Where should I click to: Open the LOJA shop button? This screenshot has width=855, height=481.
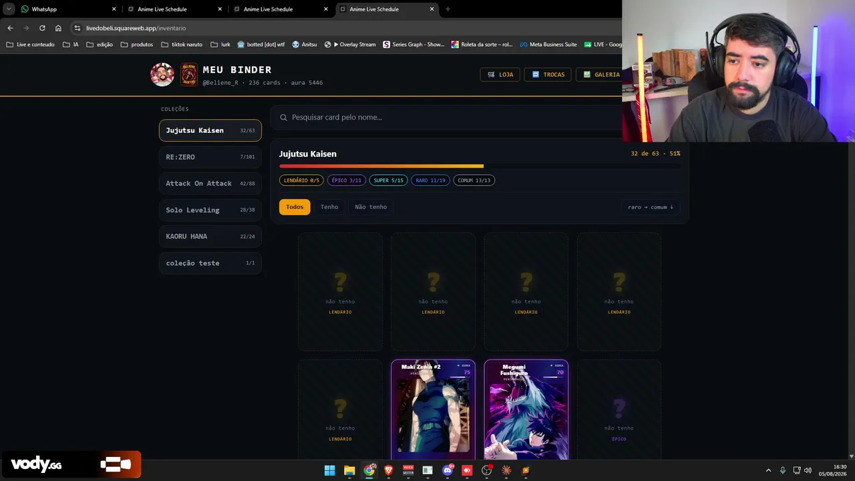pos(500,75)
